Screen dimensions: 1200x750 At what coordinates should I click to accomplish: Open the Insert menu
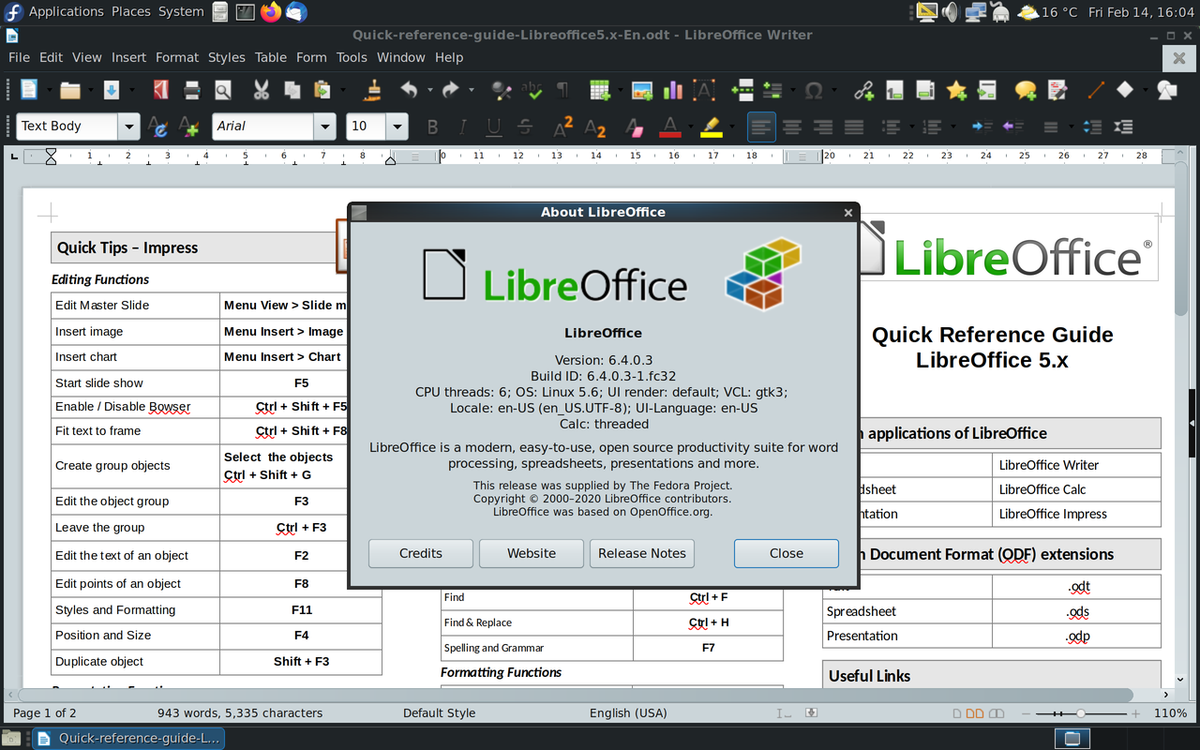[128, 57]
